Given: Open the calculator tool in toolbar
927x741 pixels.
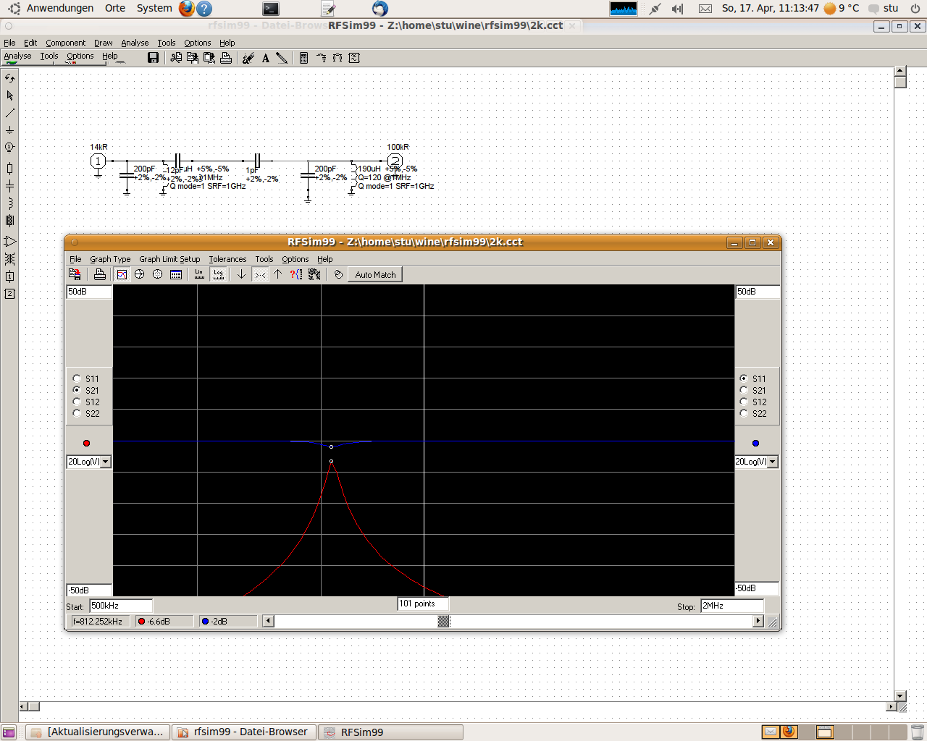Looking at the screenshot, I should pyautogui.click(x=303, y=58).
